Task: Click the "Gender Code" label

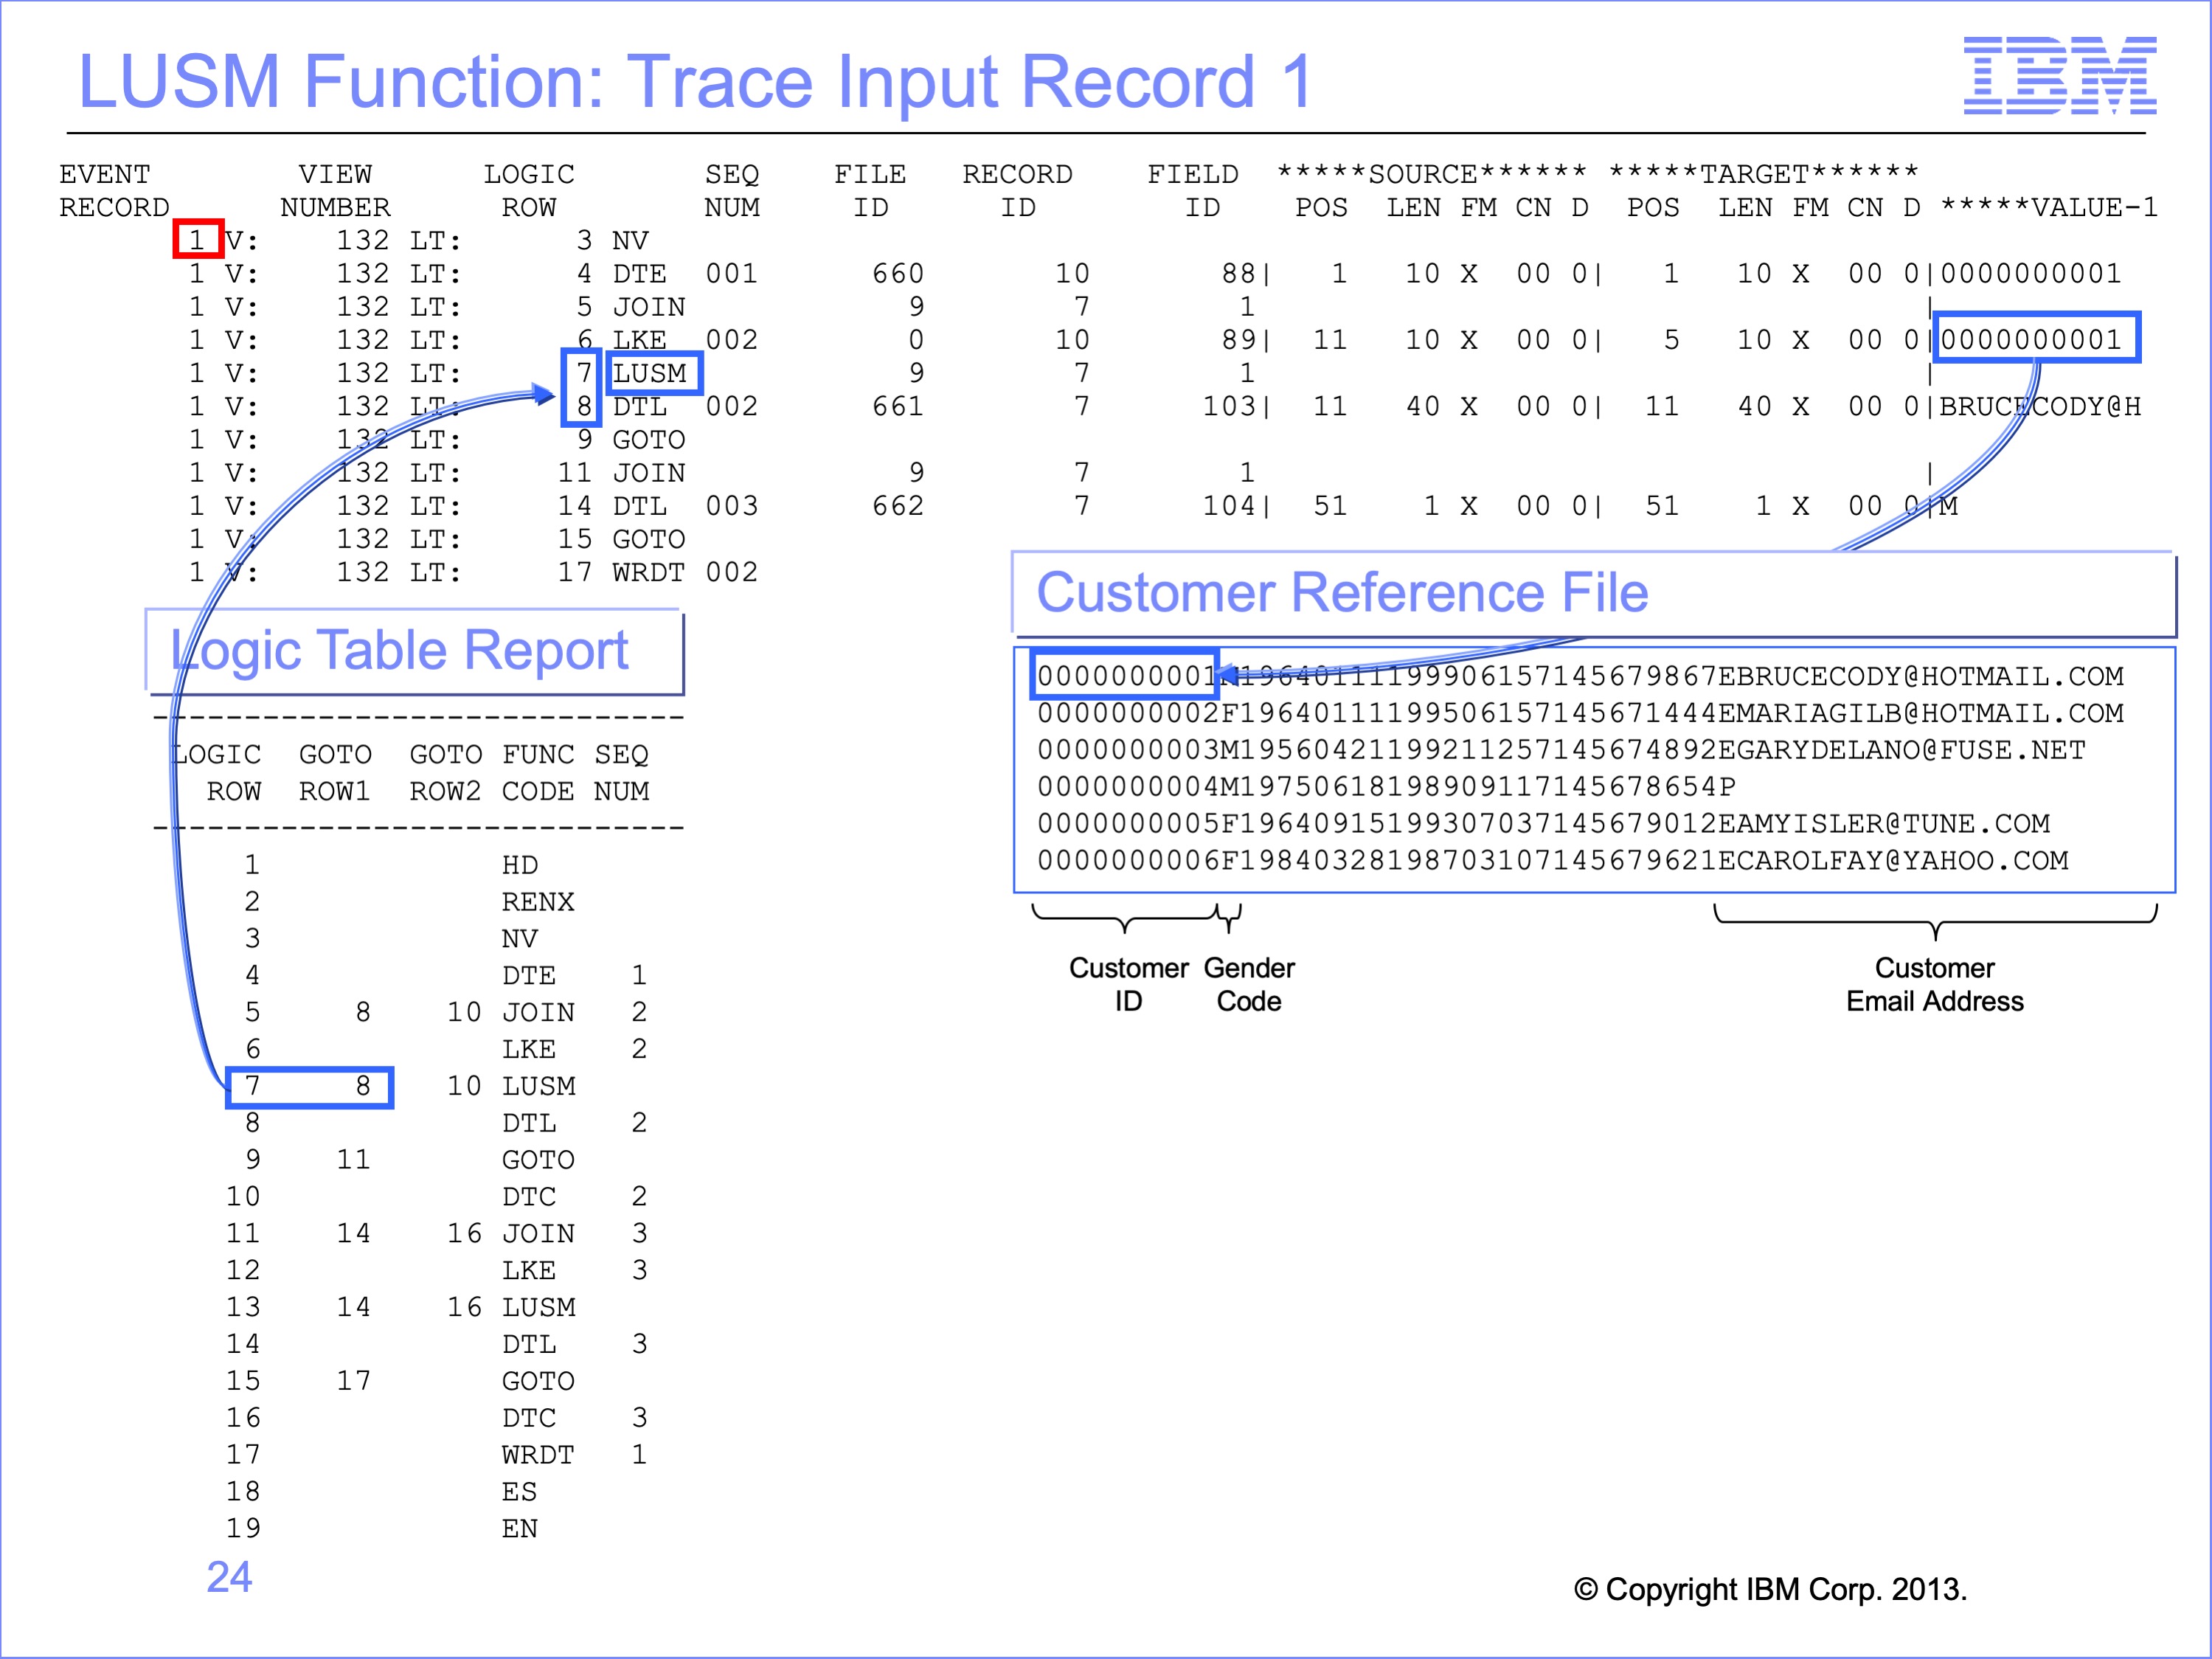Action: [x=1249, y=985]
